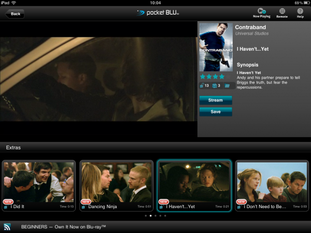Screen dimensions: 311x233
Task: Rate the movie using the star rating
Action: point(212,77)
